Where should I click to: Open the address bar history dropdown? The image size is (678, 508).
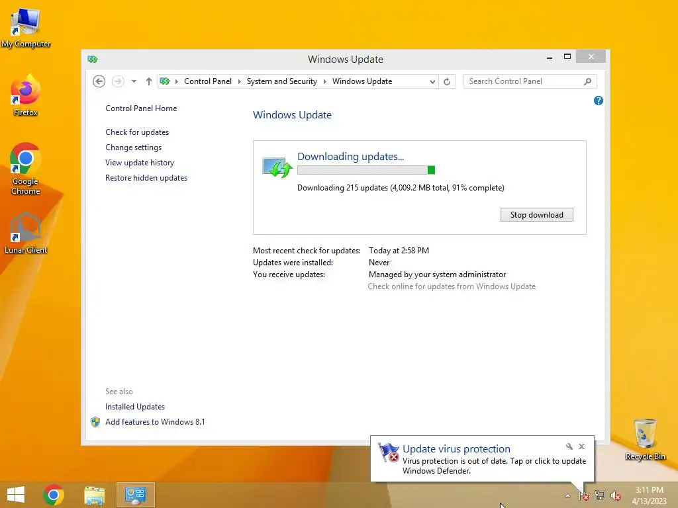(x=432, y=81)
